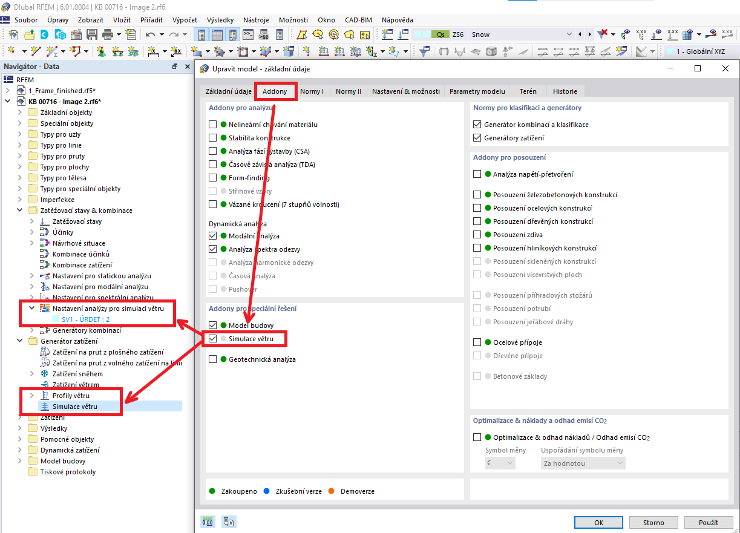Open the Výpočet menu

pyautogui.click(x=184, y=19)
